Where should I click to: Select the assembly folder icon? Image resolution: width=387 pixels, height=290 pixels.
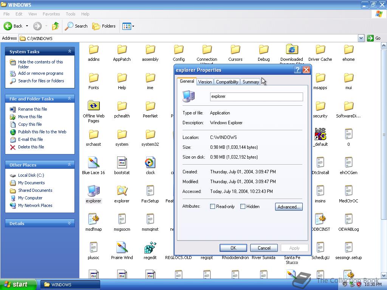[150, 49]
